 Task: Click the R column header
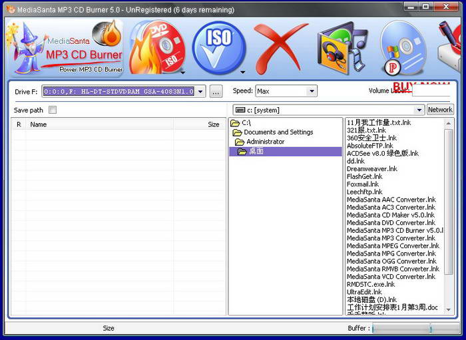[x=19, y=124]
